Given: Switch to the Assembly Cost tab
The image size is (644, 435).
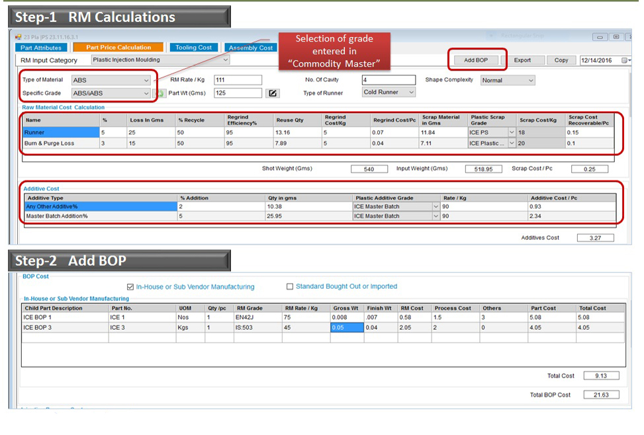Looking at the screenshot, I should (x=251, y=48).
